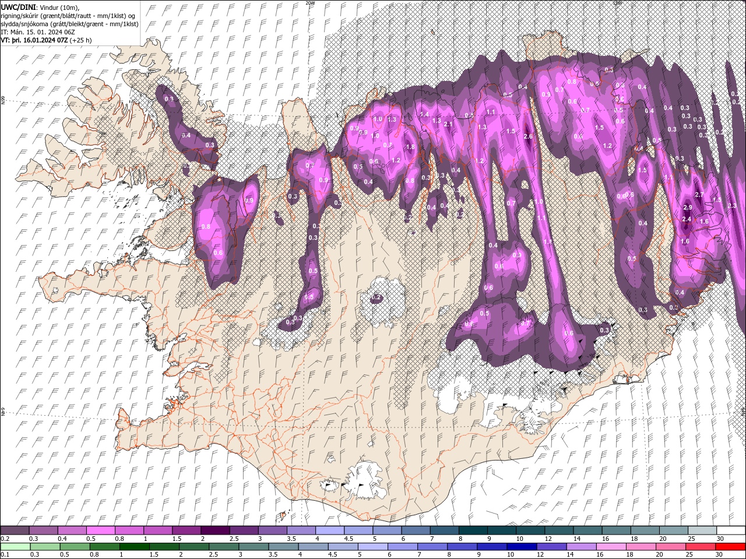Select the snow scale swatch between 3.5 and 4
This screenshot has width=746, height=559.
click(x=301, y=530)
